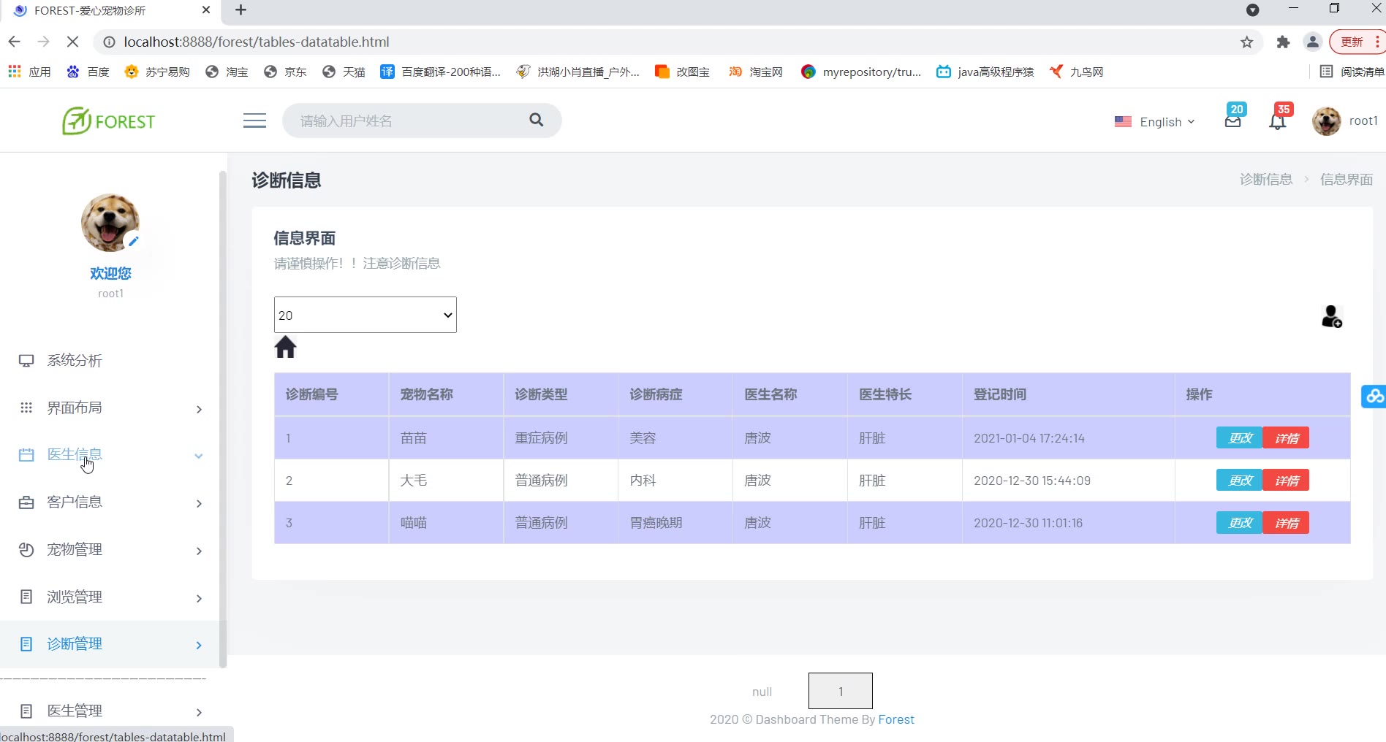Click the add user icon

(x=1331, y=317)
